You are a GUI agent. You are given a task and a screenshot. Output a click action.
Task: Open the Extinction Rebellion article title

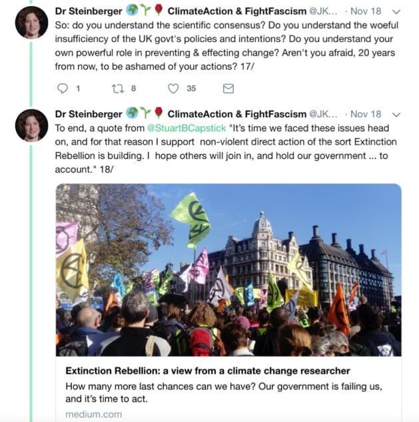(208, 371)
